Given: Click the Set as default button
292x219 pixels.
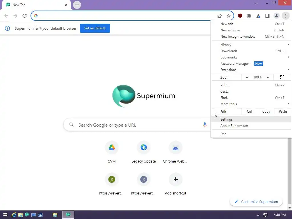Looking at the screenshot, I should point(95,28).
